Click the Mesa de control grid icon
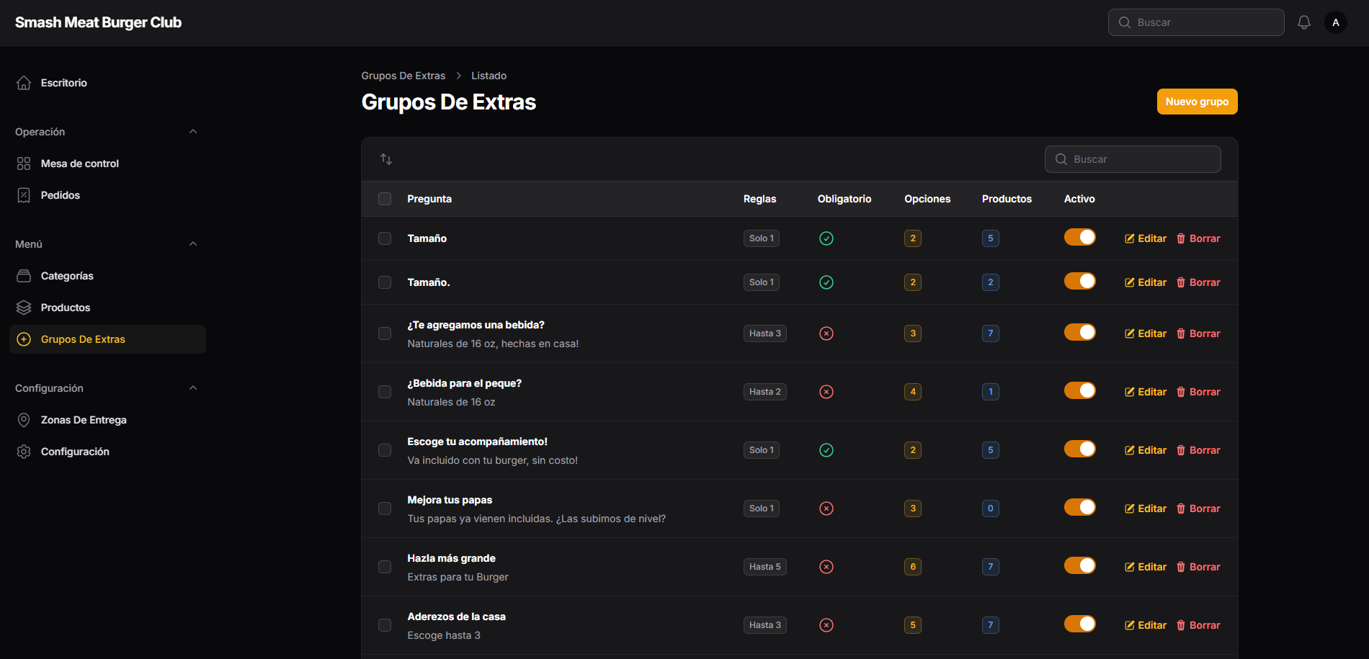This screenshot has width=1369, height=659. 24,163
